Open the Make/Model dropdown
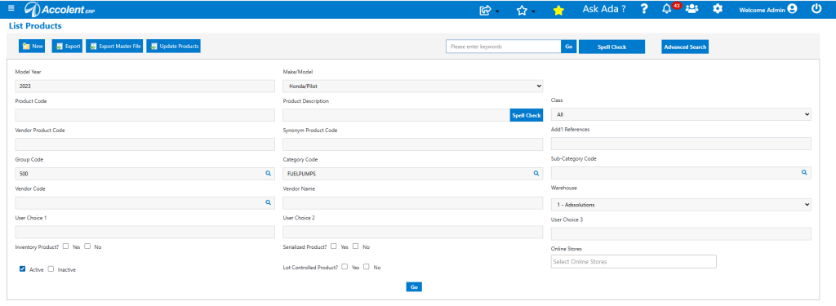836x306 pixels. (412, 86)
